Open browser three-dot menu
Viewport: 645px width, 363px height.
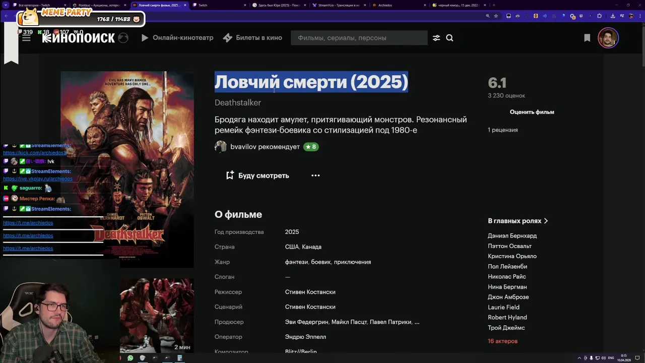(x=639, y=16)
